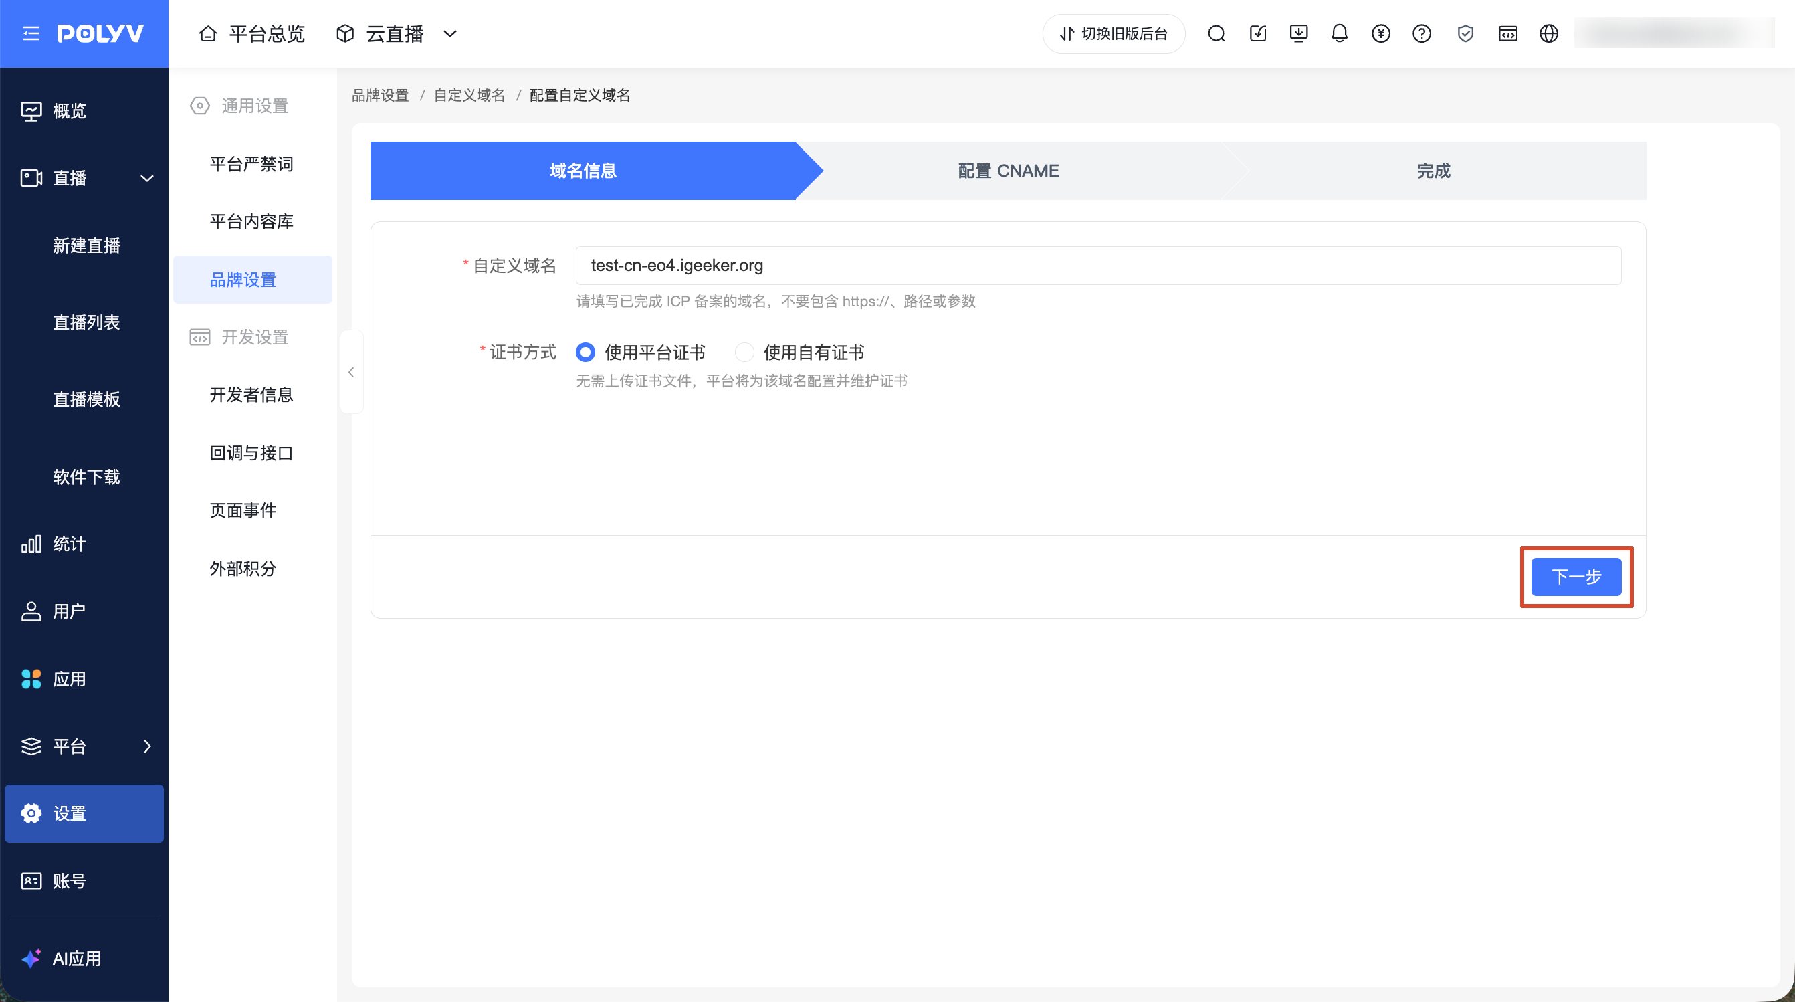Open the yen billing icon

pos(1380,33)
